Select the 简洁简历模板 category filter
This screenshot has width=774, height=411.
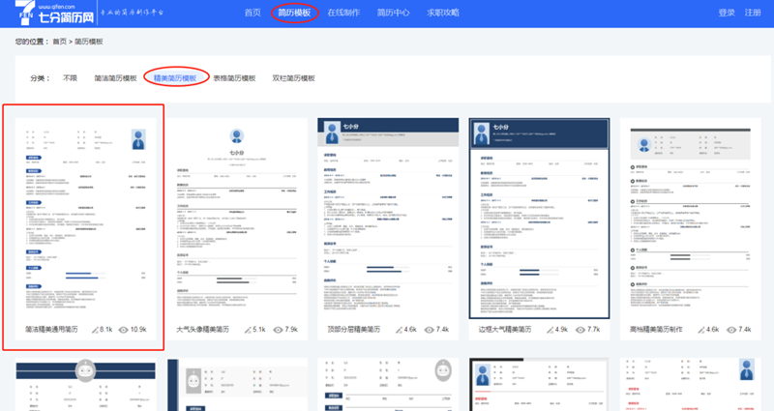click(115, 78)
